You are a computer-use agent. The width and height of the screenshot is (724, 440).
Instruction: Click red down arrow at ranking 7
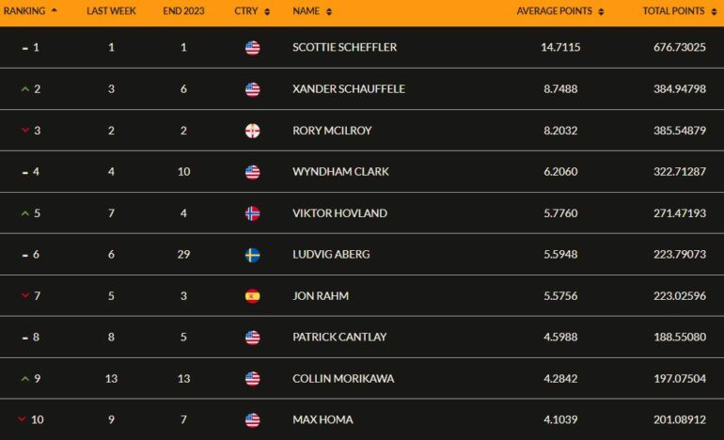pyautogui.click(x=25, y=295)
